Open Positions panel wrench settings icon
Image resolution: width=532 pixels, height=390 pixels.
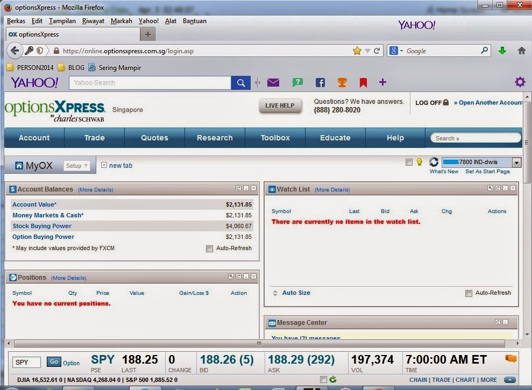[231, 276]
